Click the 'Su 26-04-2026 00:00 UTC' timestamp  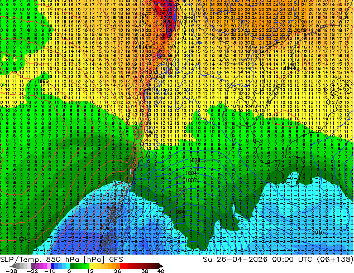(259, 260)
